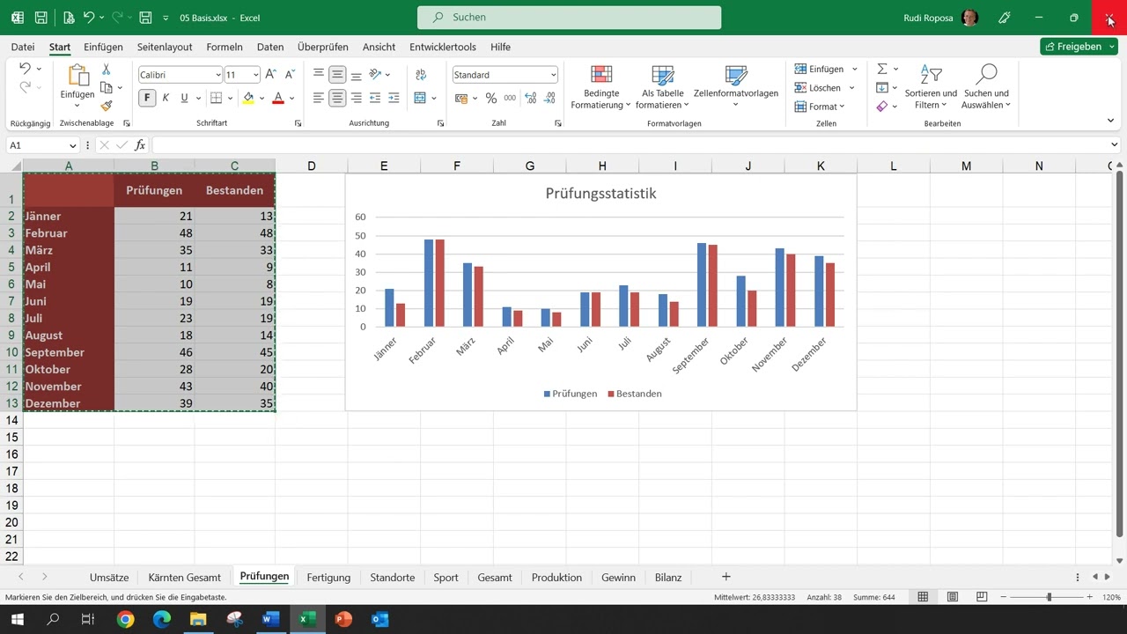Decrease indent in the Ausrichtung group
This screenshot has height=634, width=1127.
pyautogui.click(x=375, y=98)
